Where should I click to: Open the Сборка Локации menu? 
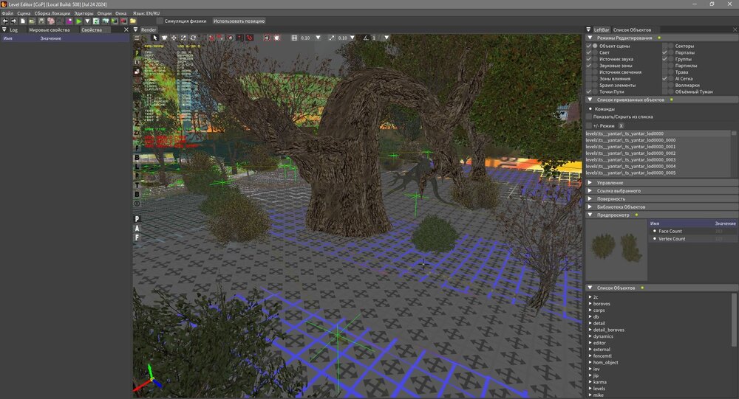(x=52, y=13)
